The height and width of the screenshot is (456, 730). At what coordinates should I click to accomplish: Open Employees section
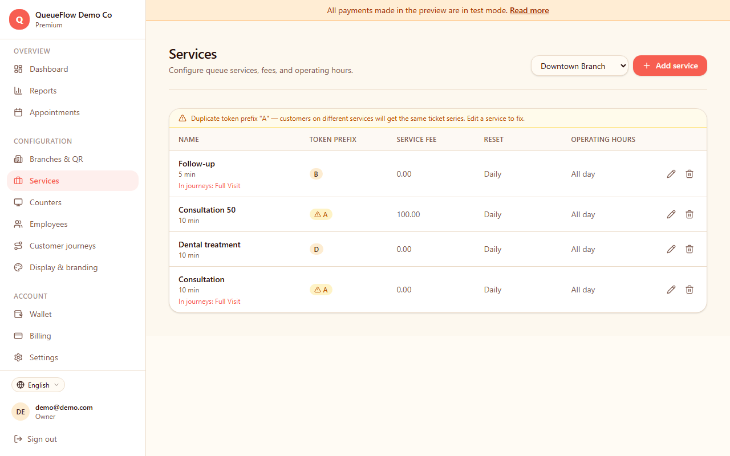pyautogui.click(x=72, y=224)
